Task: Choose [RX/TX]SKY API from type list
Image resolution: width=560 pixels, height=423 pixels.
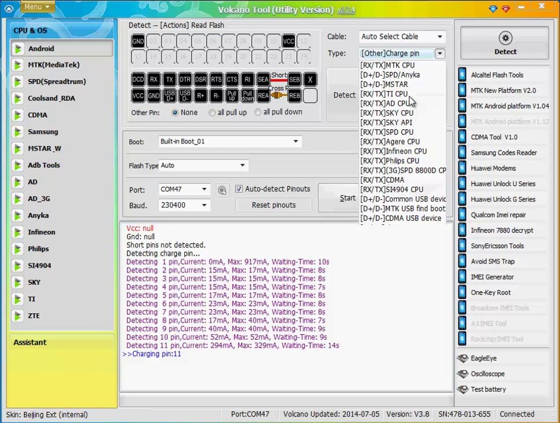Action: [x=403, y=123]
